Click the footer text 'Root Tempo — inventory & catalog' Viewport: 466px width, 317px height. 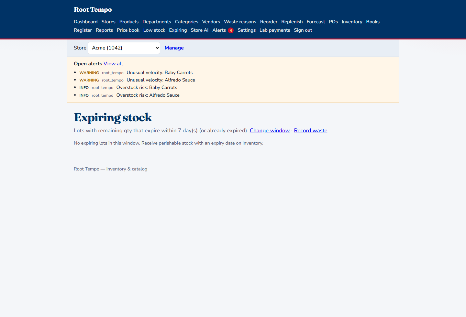pyautogui.click(x=110, y=169)
